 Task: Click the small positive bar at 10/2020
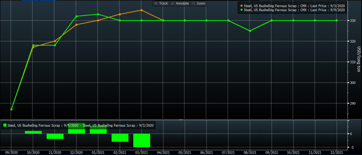(33, 132)
